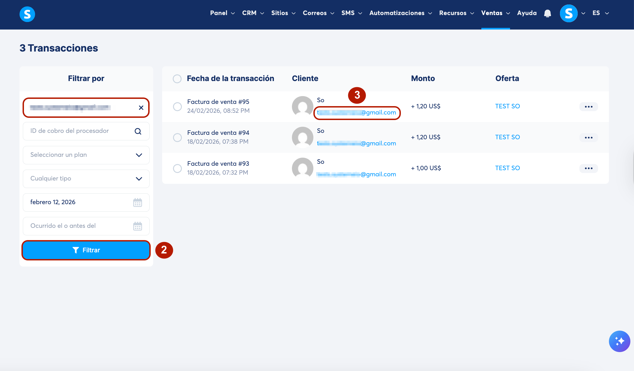Open three-dot menu for Factura de venta #95
This screenshot has width=634, height=371.
[x=588, y=107]
